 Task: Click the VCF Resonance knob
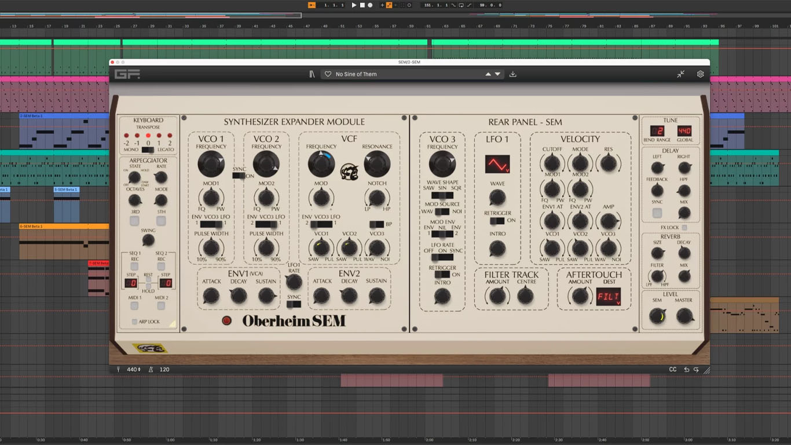[x=377, y=165]
